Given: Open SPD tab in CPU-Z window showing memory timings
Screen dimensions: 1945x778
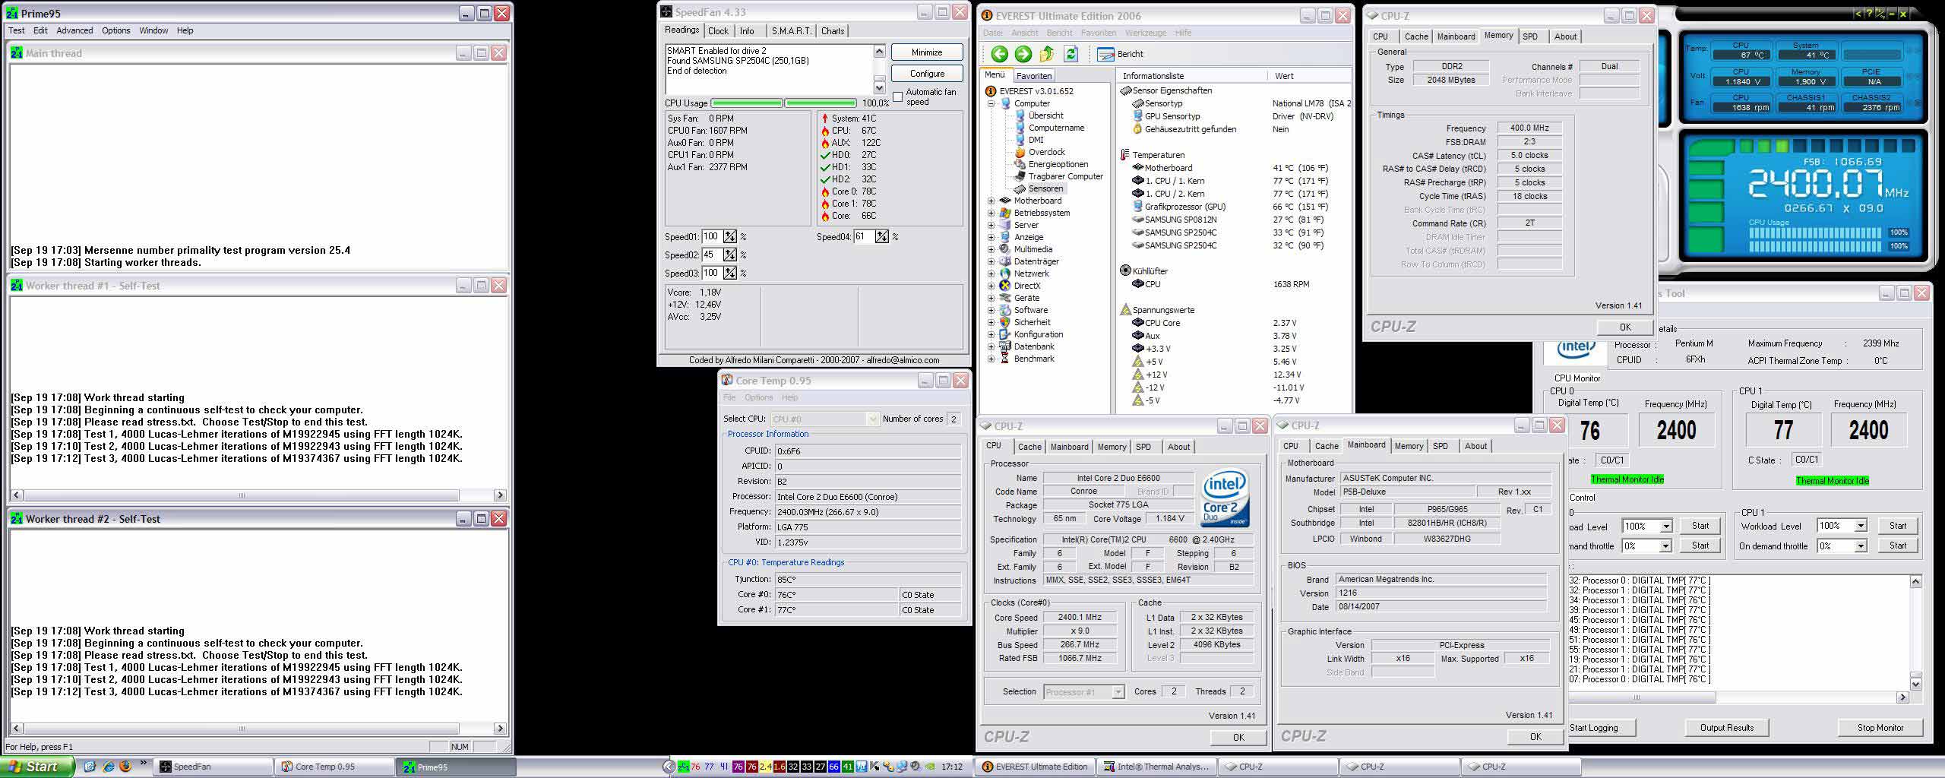Looking at the screenshot, I should click(1530, 36).
